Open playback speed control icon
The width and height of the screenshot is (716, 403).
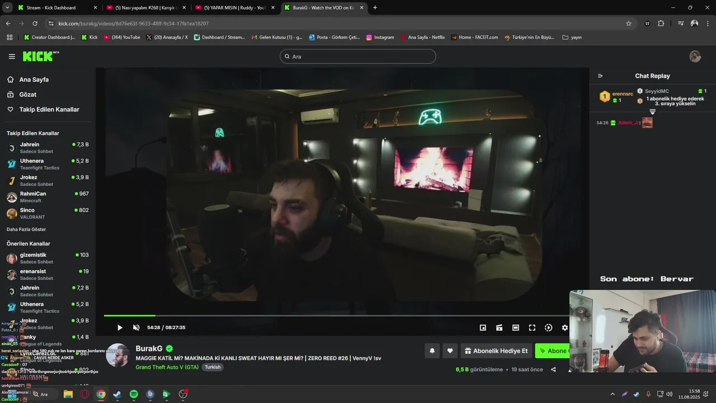click(548, 327)
